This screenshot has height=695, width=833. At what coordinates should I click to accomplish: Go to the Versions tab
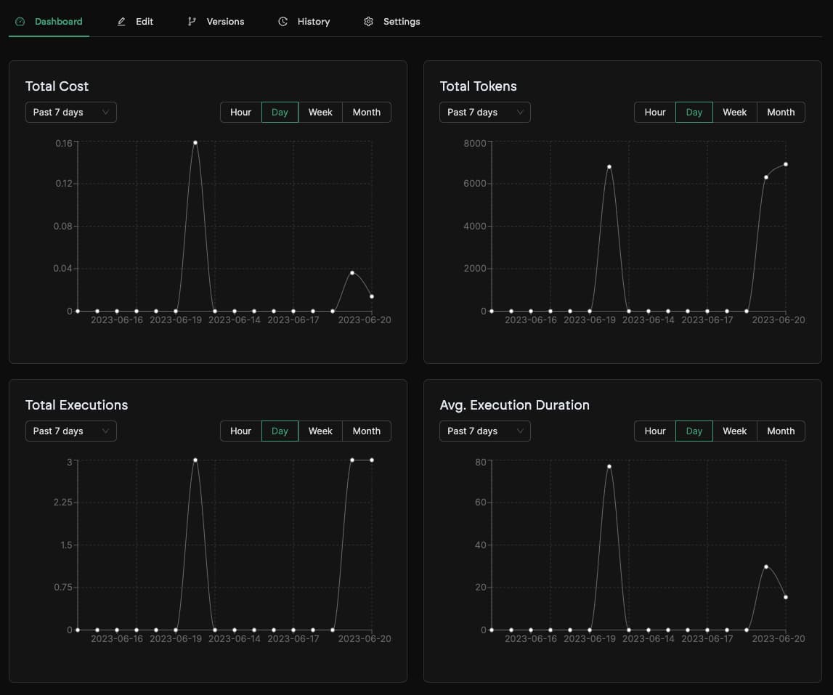pos(225,22)
